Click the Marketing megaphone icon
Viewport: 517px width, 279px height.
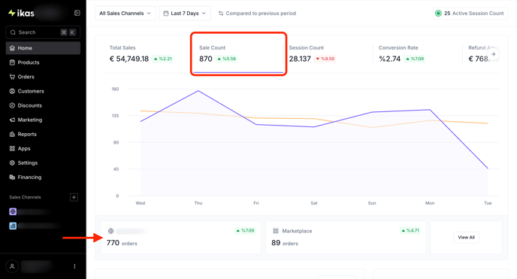[x=12, y=120]
